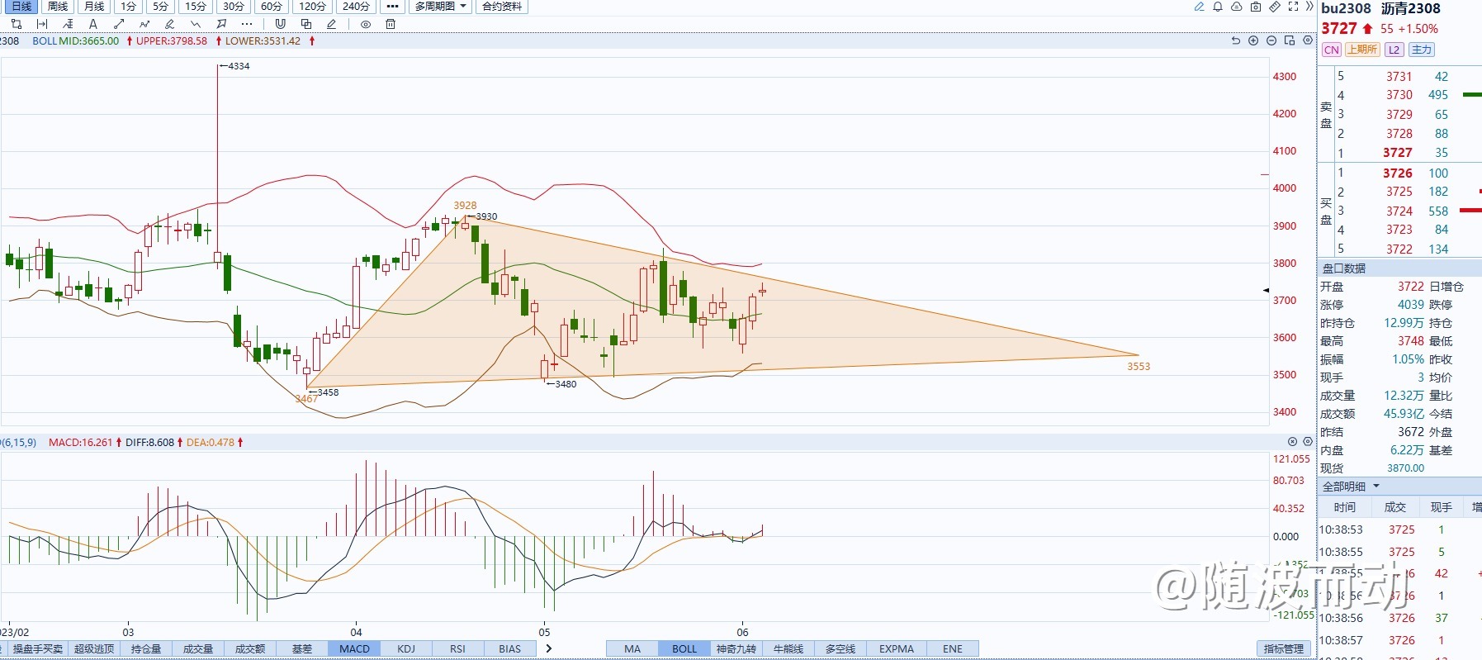Image resolution: width=1482 pixels, height=660 pixels.
Task: Toggle magnet snap for drawings
Action: tap(280, 24)
